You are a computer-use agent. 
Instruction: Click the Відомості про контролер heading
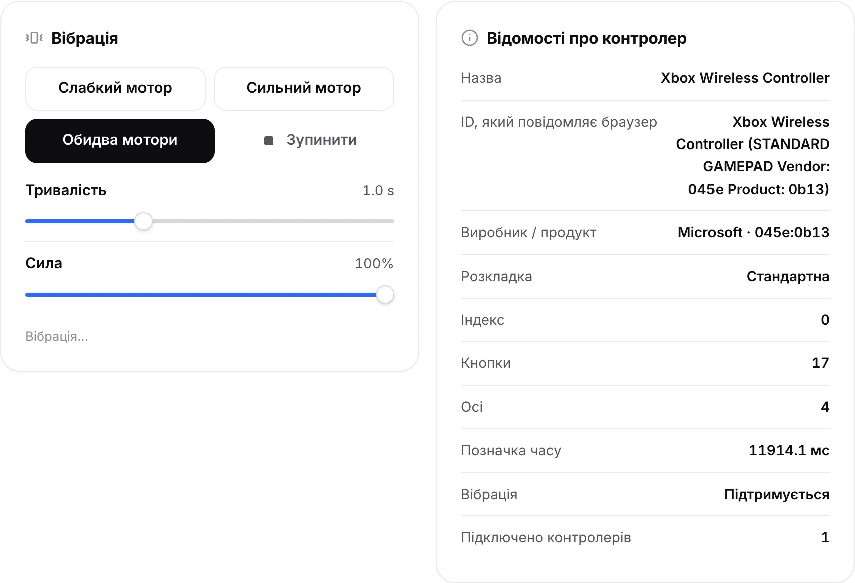click(x=587, y=38)
